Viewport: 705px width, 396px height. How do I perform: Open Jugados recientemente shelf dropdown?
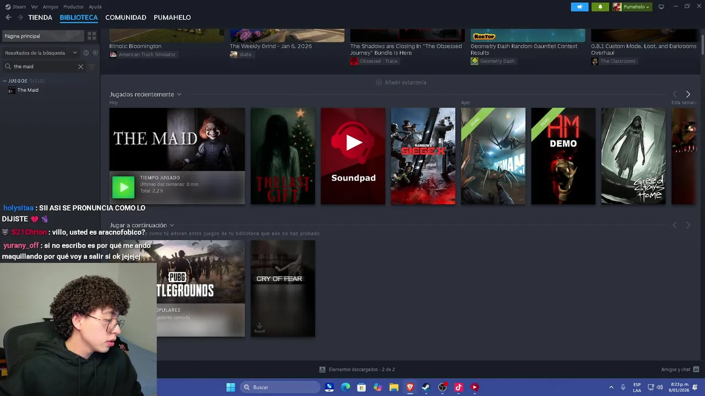pos(179,95)
